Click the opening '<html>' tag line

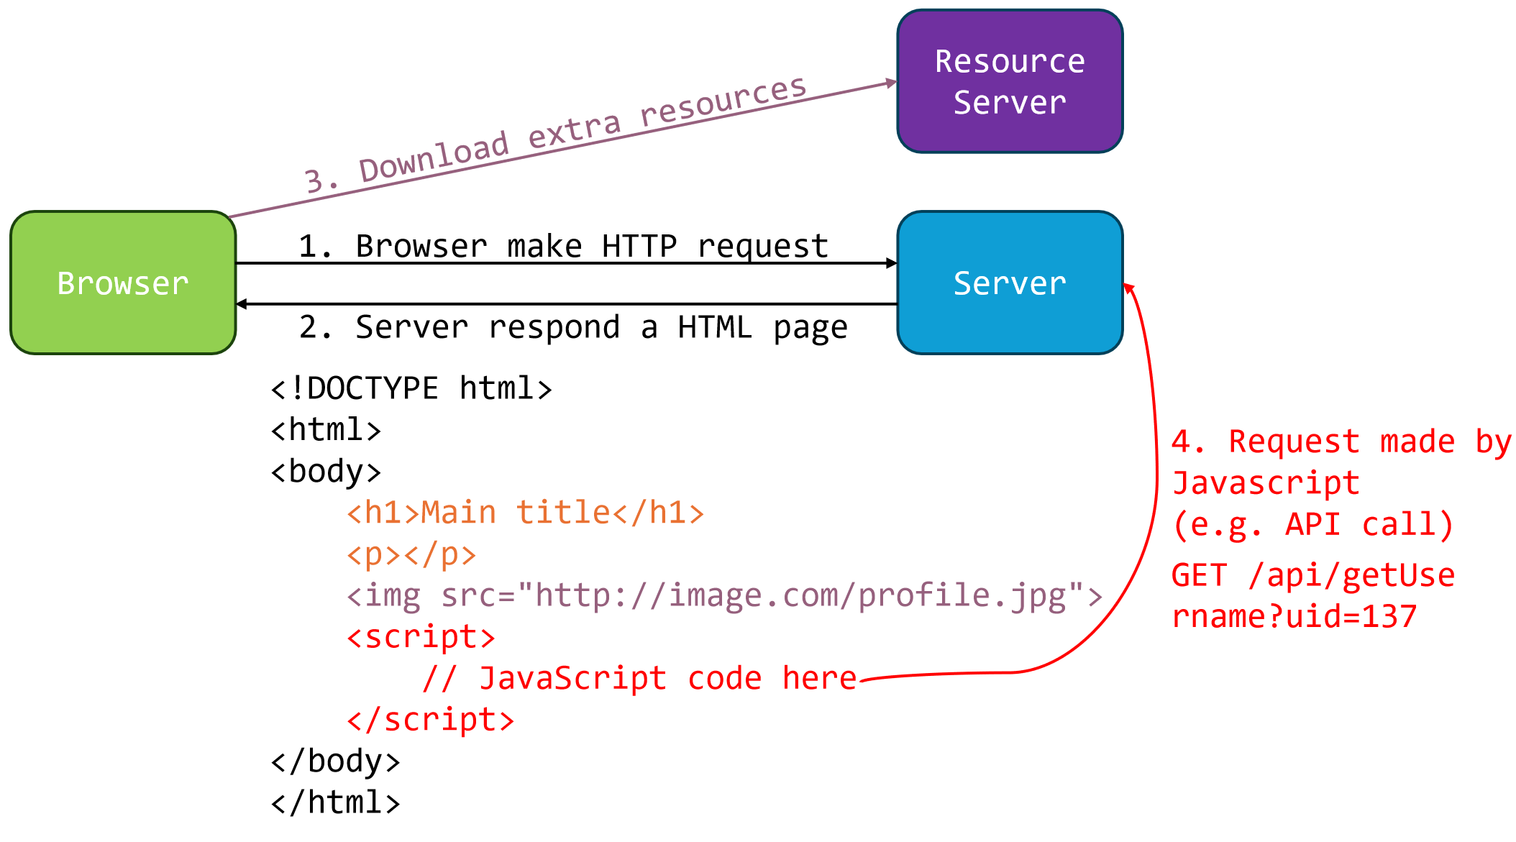point(325,430)
